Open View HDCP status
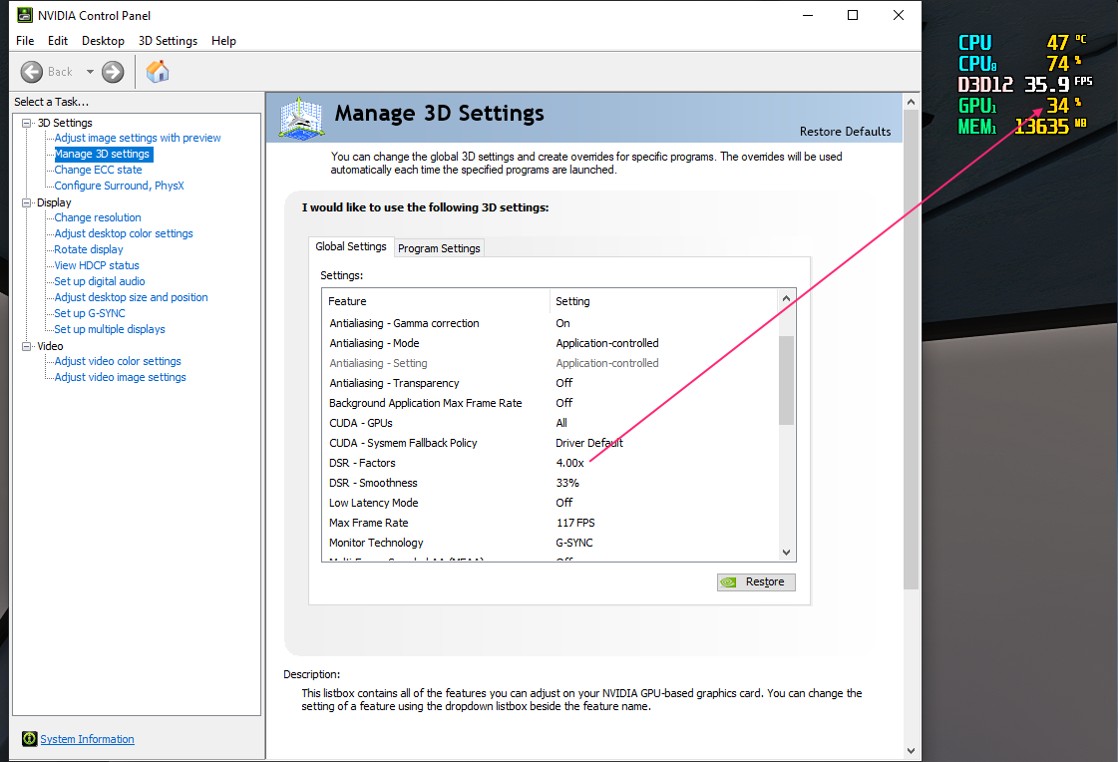The width and height of the screenshot is (1118, 762). pyautogui.click(x=97, y=265)
